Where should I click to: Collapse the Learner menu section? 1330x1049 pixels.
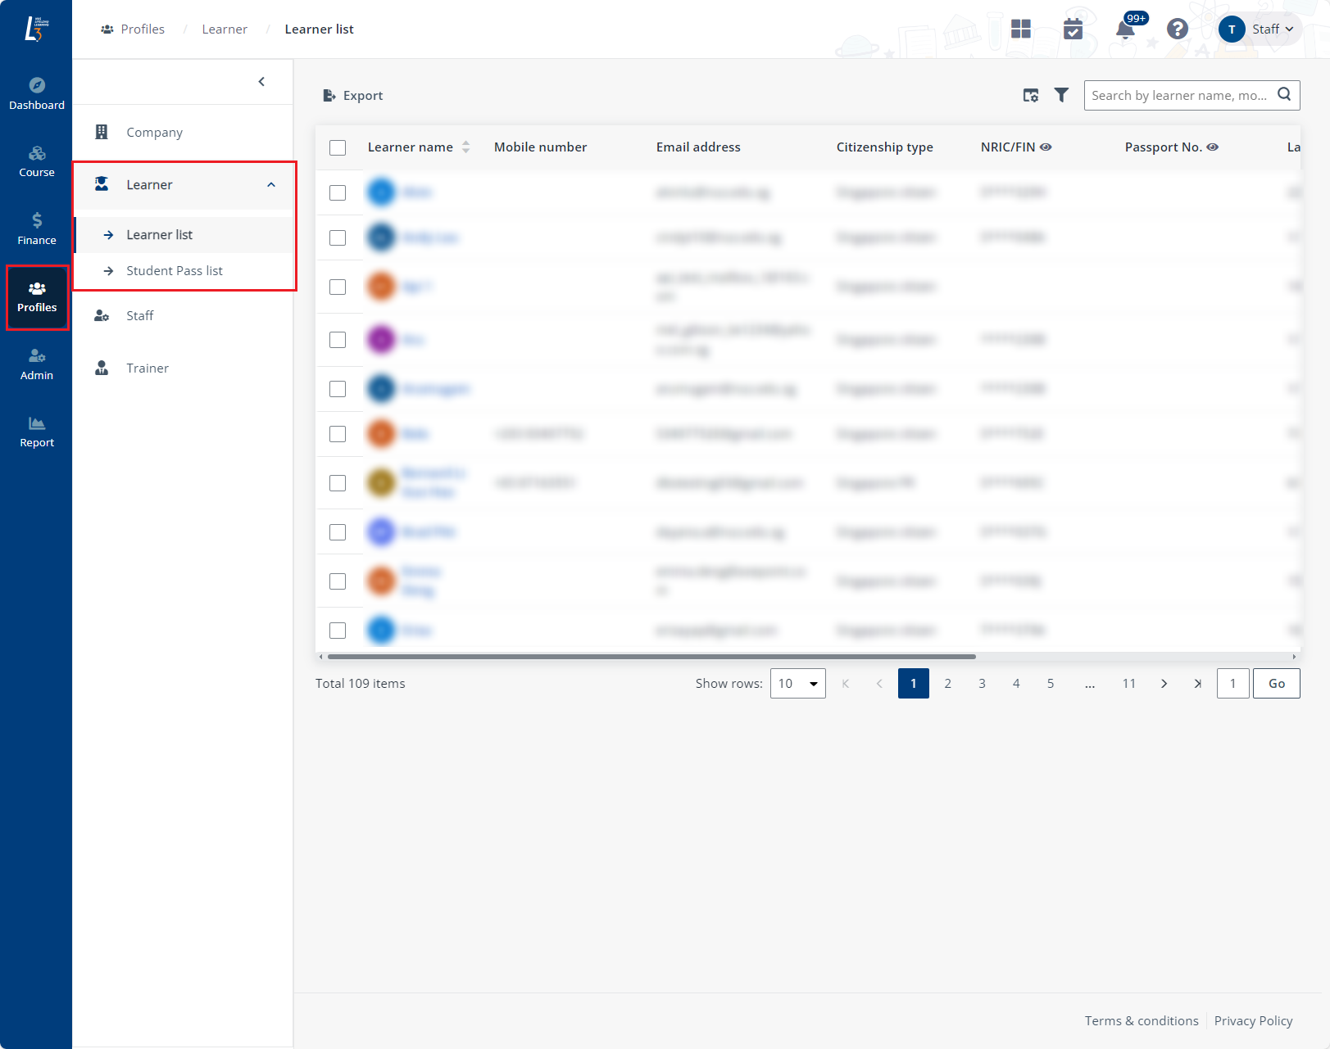pos(271,185)
